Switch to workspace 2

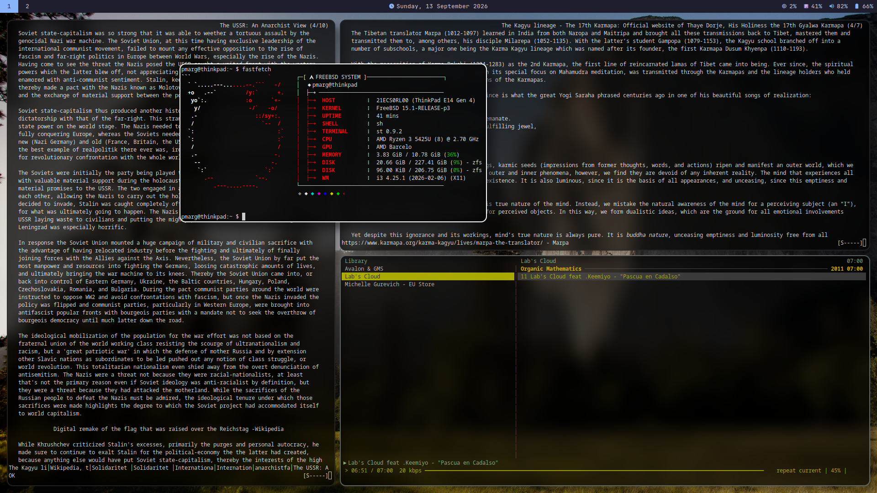click(x=27, y=6)
